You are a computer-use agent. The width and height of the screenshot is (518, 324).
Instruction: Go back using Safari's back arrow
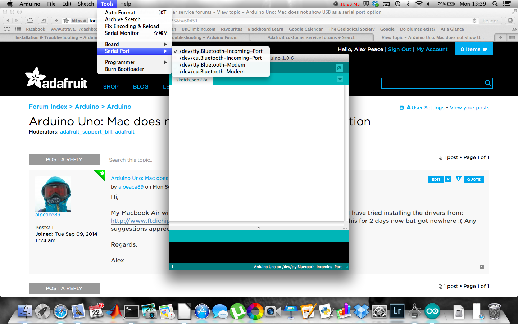[x=8, y=21]
